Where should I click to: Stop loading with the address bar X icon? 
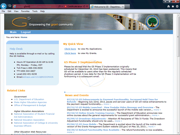(x=87, y=6)
